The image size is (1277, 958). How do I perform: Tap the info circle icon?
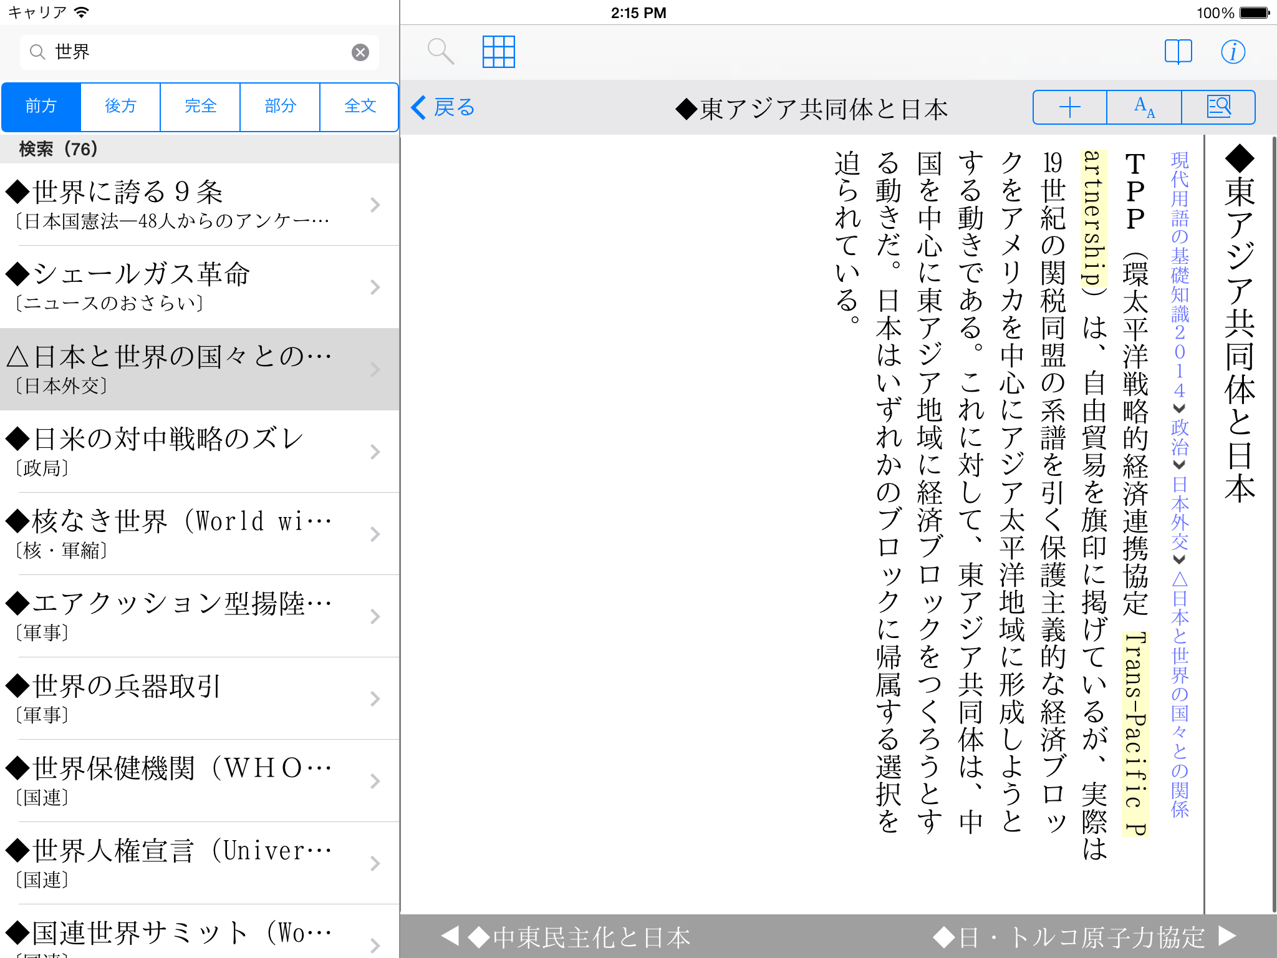pyautogui.click(x=1233, y=51)
